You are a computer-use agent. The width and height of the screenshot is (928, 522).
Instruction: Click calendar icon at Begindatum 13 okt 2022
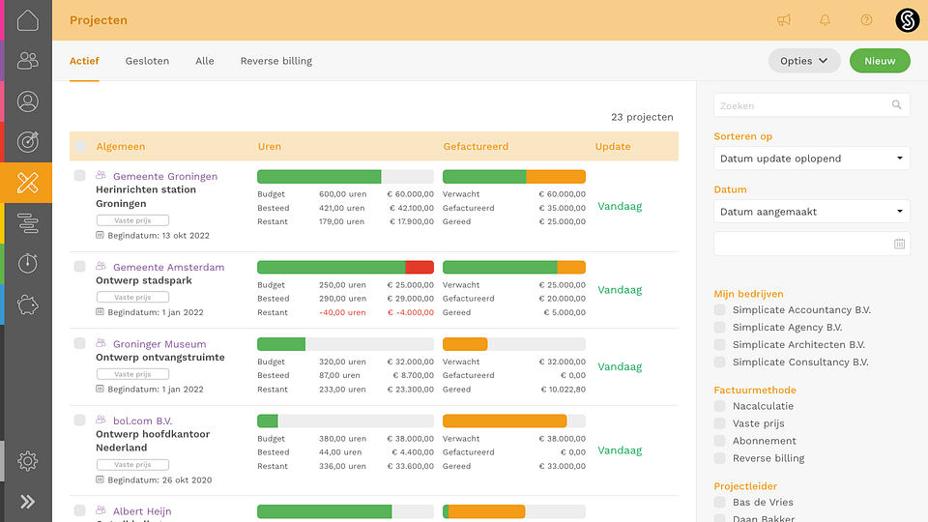(100, 235)
